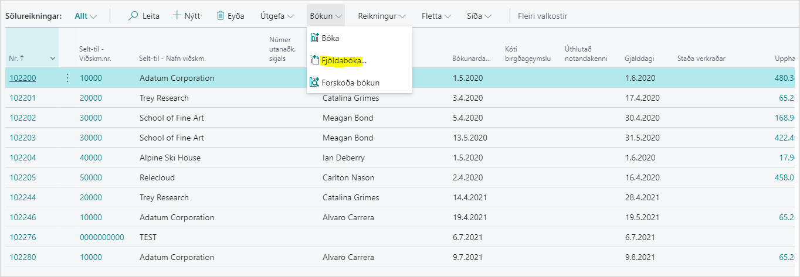
Task: Open the Útgefa dropdown menu
Action: pyautogui.click(x=277, y=16)
